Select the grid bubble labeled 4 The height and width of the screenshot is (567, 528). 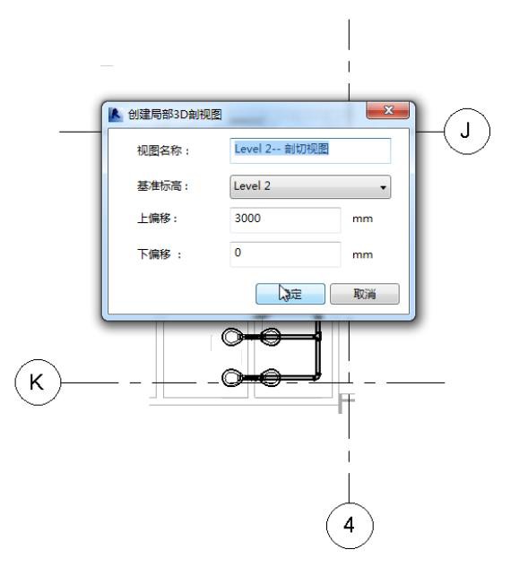click(350, 526)
